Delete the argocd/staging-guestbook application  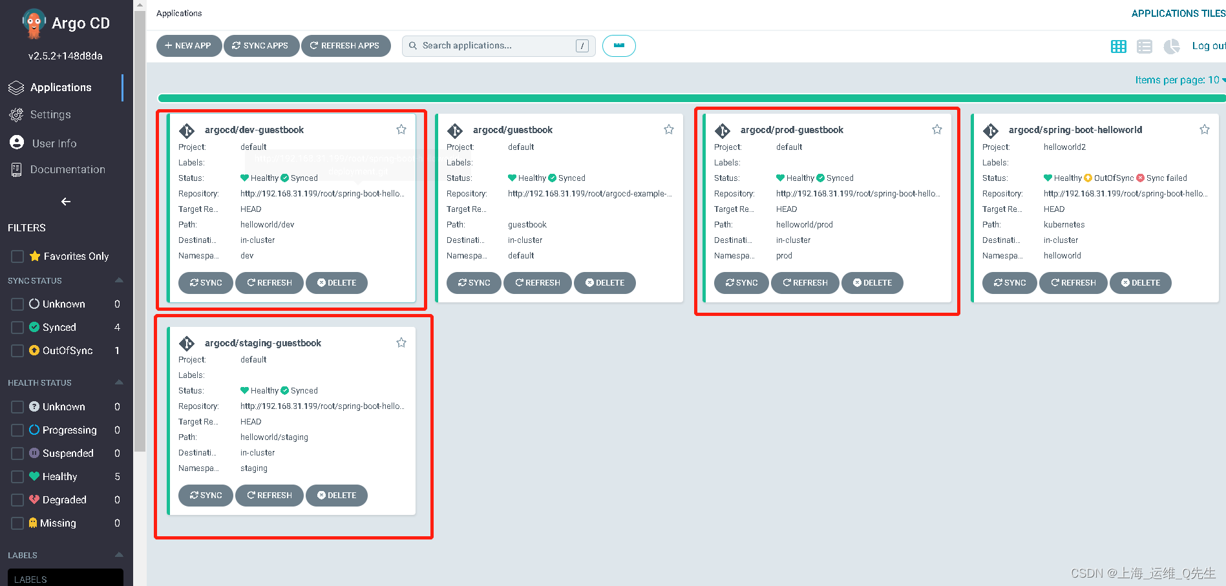(337, 496)
